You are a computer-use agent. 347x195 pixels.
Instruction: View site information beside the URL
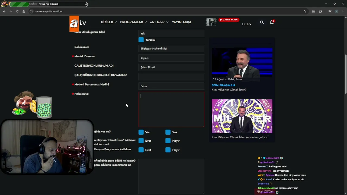point(31,11)
